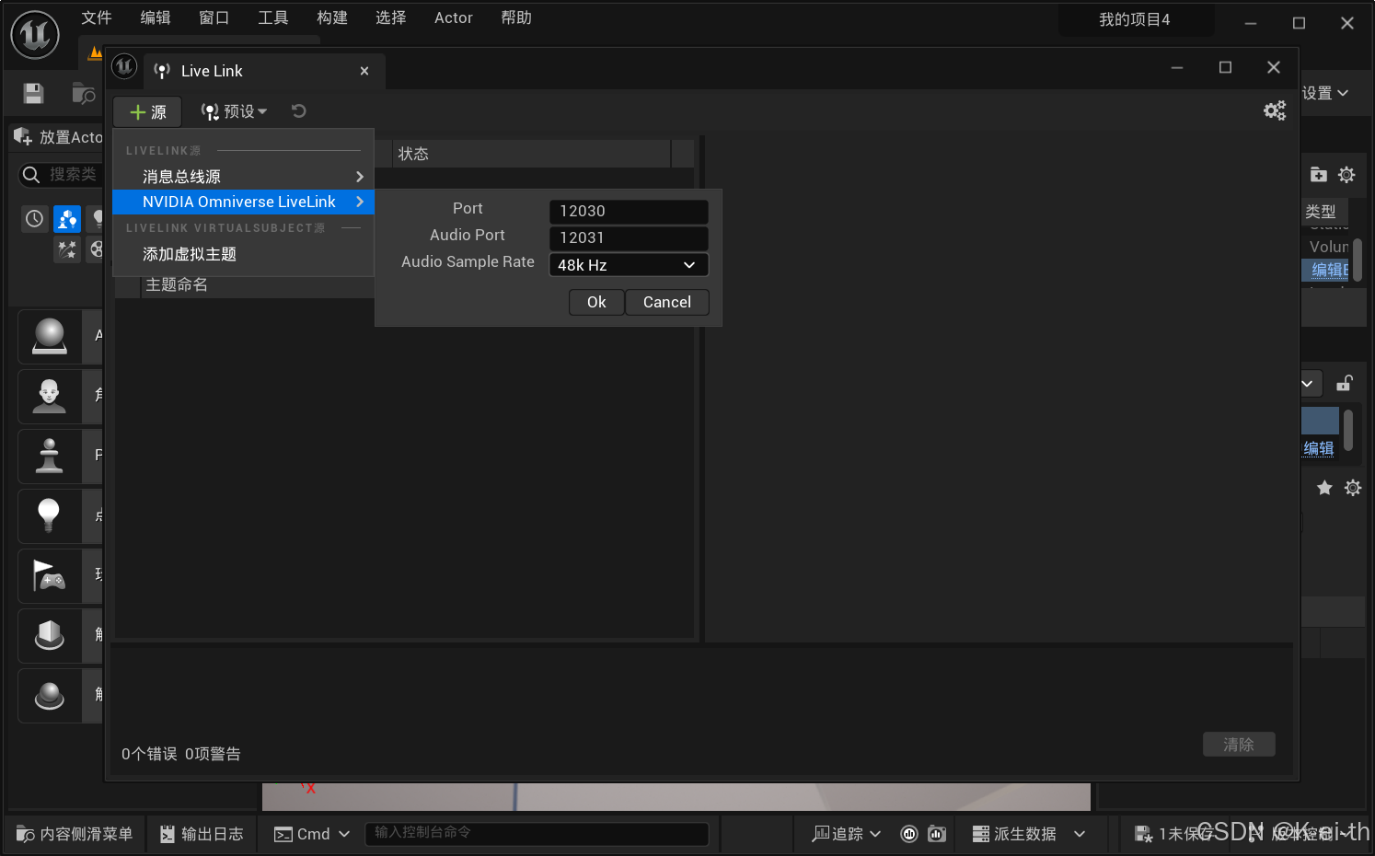Click the Ok button

596,302
